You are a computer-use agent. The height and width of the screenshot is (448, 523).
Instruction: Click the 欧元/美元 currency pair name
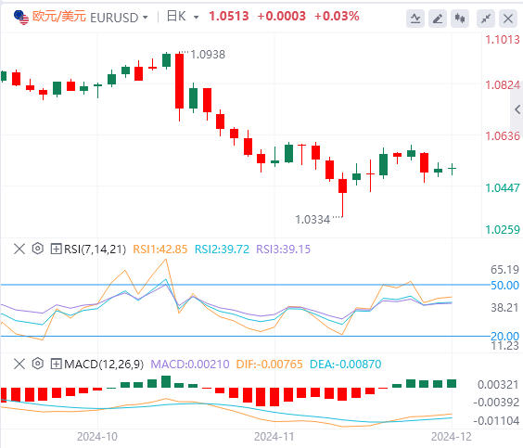pyautogui.click(x=59, y=17)
